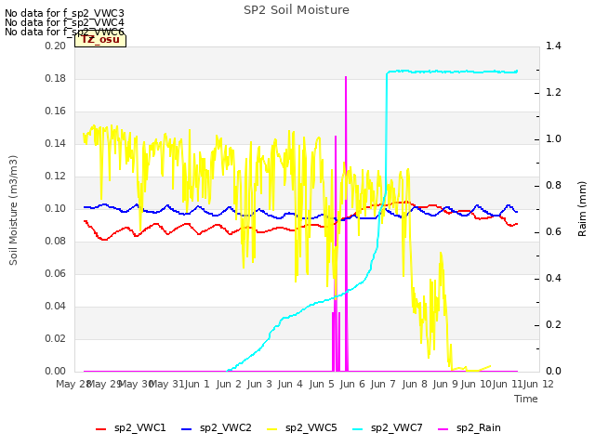Click the 'Time' x-axis label
This screenshot has height=446, width=595.
526,399
